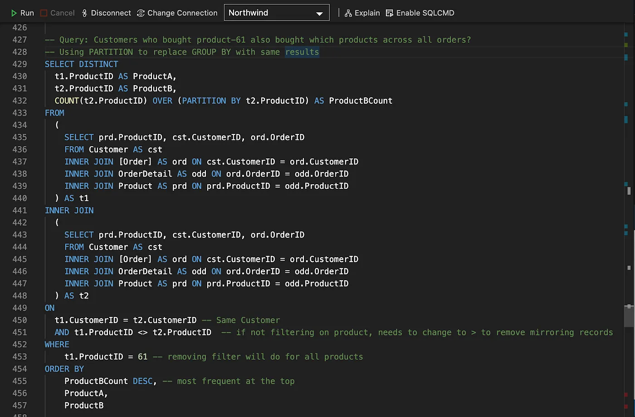Click line number 429 in the gutter
This screenshot has height=417, width=635.
tap(20, 64)
